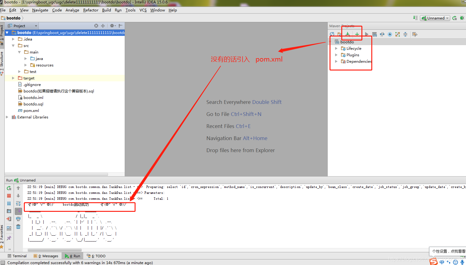
Task: Jump down the stack trace with down arrow
Action: 18,196
